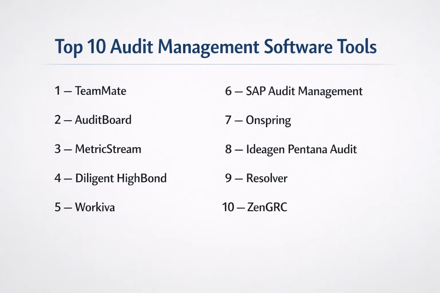This screenshot has width=440, height=293.
Task: Click the horizontal divider line under the title
Action: (218, 64)
